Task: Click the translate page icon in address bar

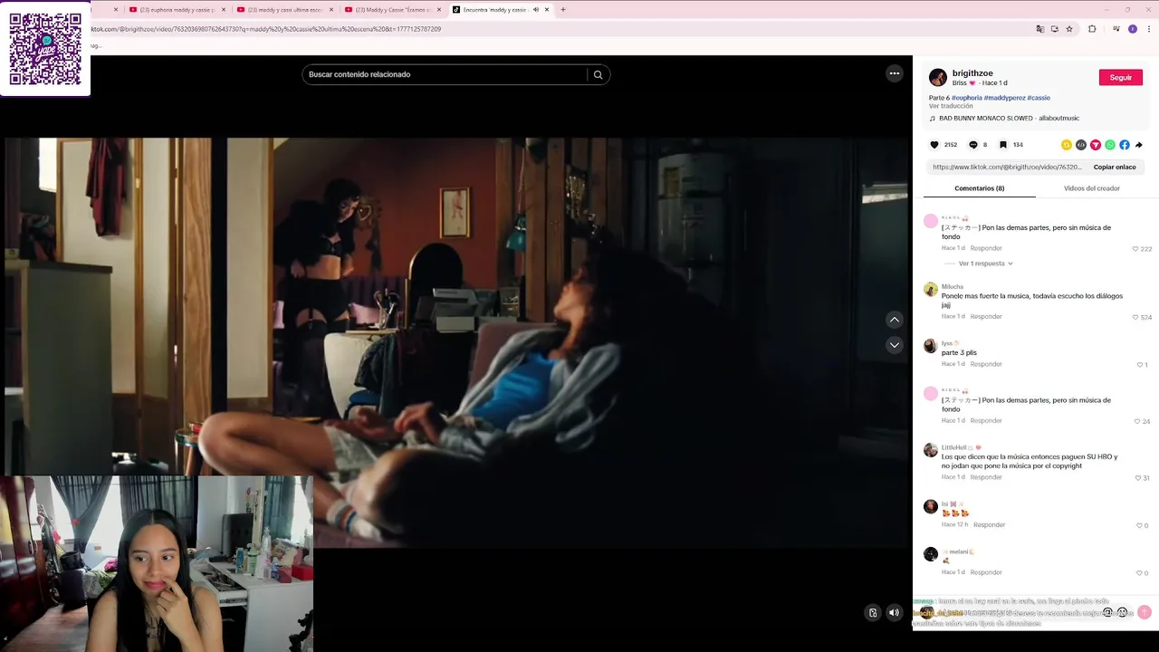Action: [1040, 29]
